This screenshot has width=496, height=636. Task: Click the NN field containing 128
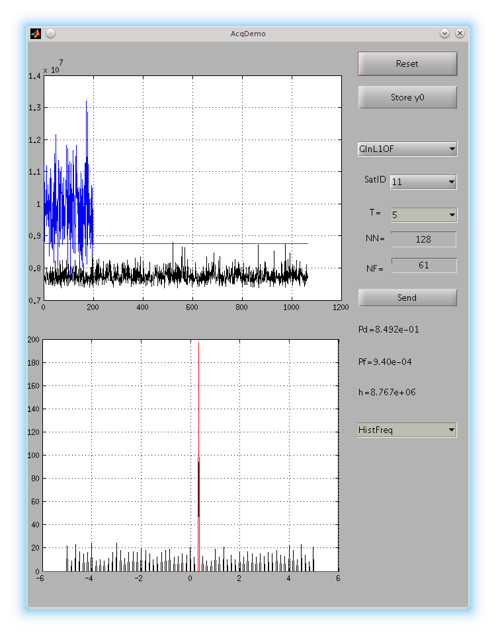[x=423, y=239]
